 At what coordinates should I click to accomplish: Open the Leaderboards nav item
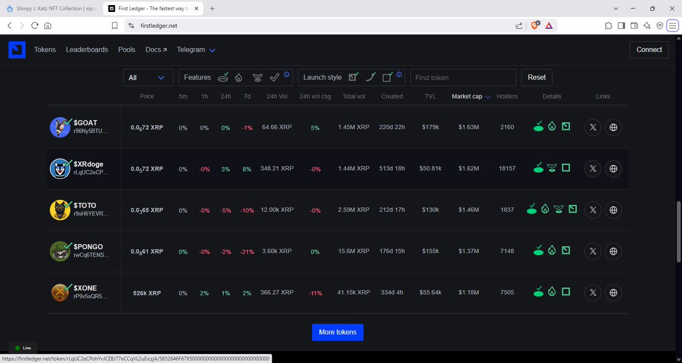click(x=87, y=49)
